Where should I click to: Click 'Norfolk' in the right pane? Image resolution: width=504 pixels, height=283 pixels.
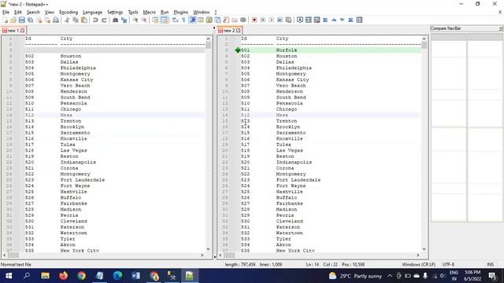point(287,50)
